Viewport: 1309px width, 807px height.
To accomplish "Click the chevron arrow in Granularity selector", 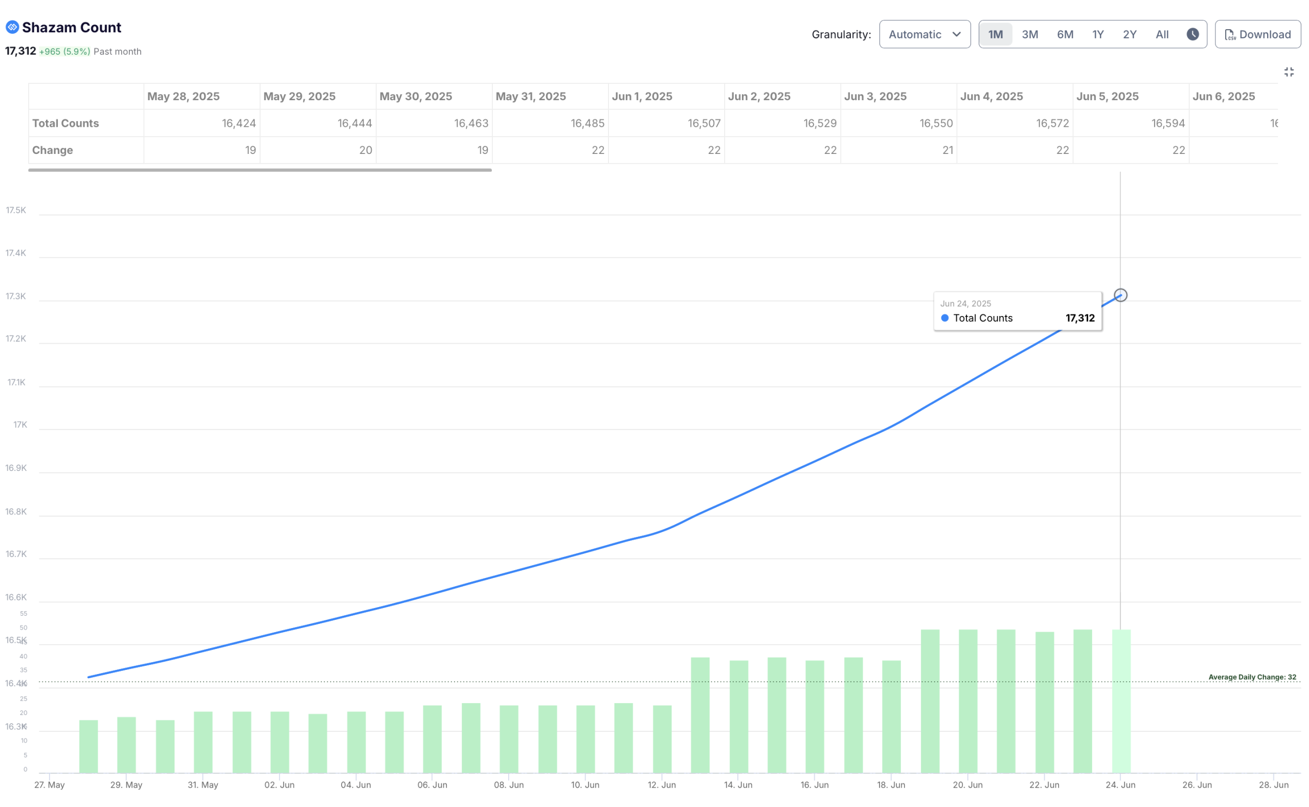I will point(956,34).
